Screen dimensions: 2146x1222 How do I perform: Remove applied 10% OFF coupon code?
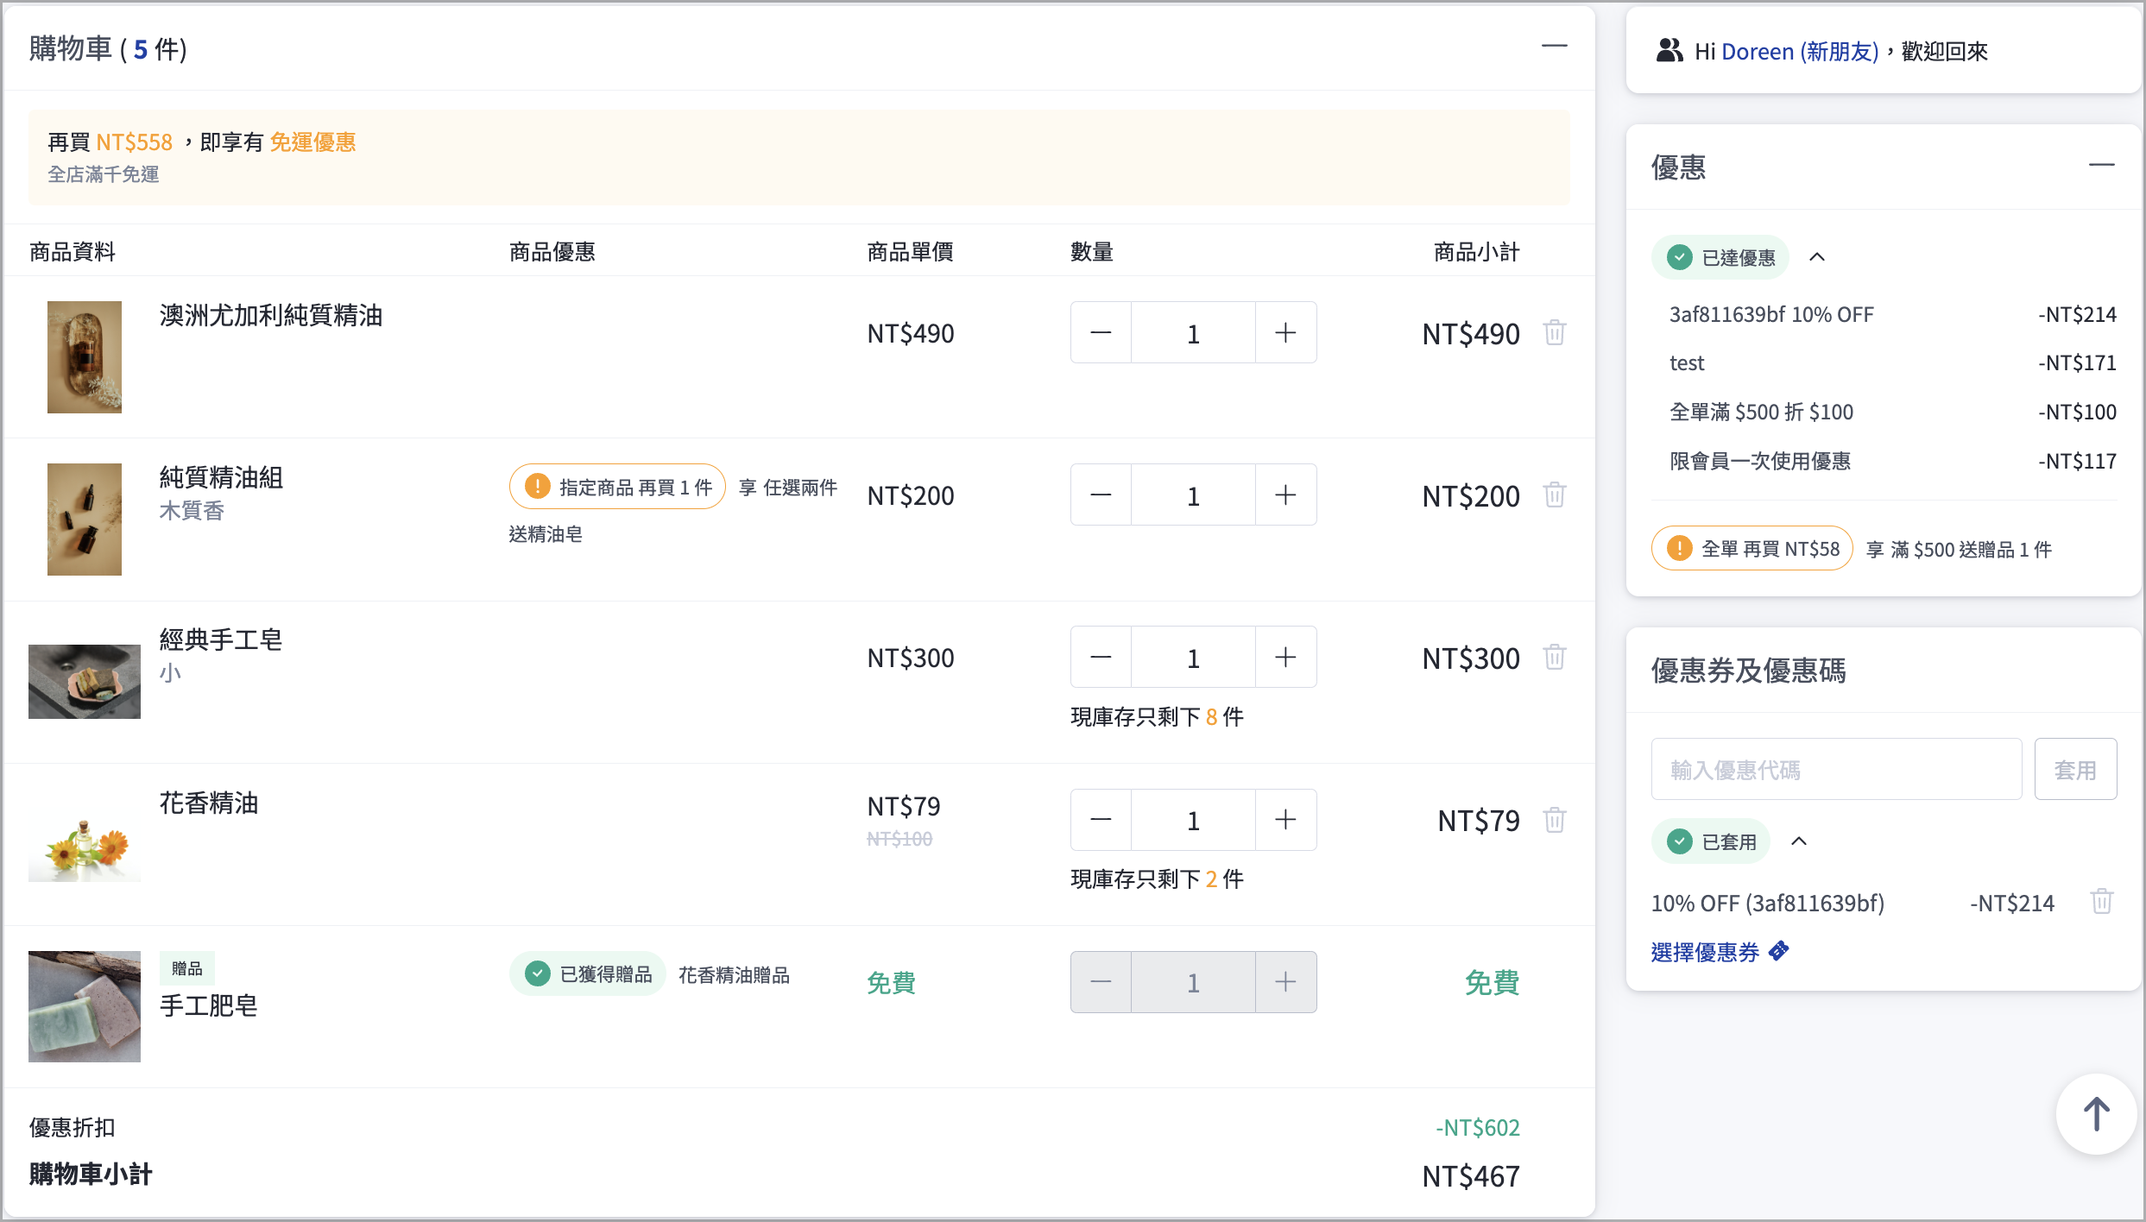click(2101, 902)
